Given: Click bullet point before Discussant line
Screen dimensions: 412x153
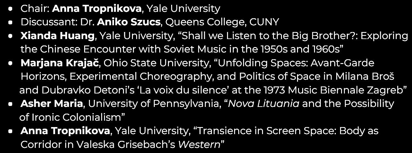Looking at the screenshot, I should (x=11, y=22).
